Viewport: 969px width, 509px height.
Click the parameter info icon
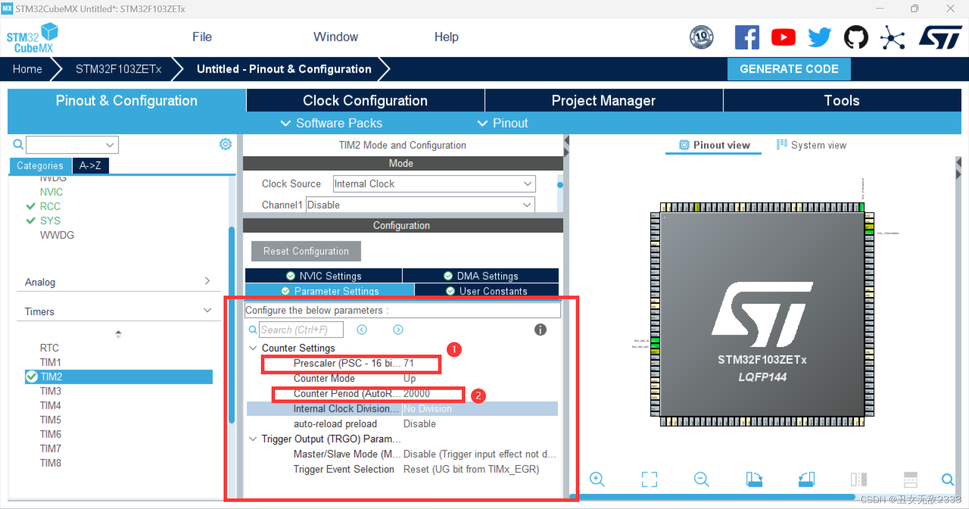(540, 329)
